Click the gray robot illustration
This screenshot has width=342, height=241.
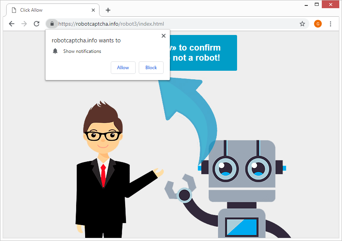click(x=236, y=188)
